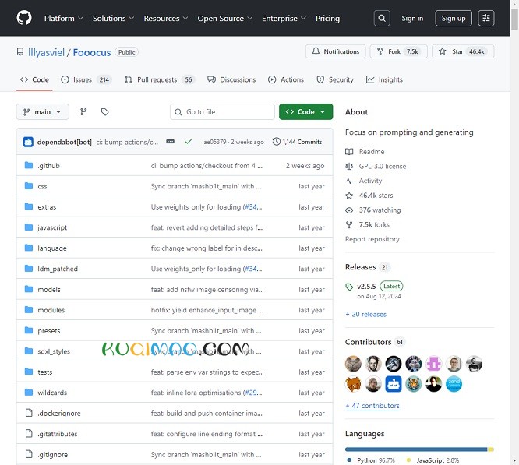Open the lllyasviel owner link
Image resolution: width=519 pixels, height=465 pixels.
tap(46, 52)
